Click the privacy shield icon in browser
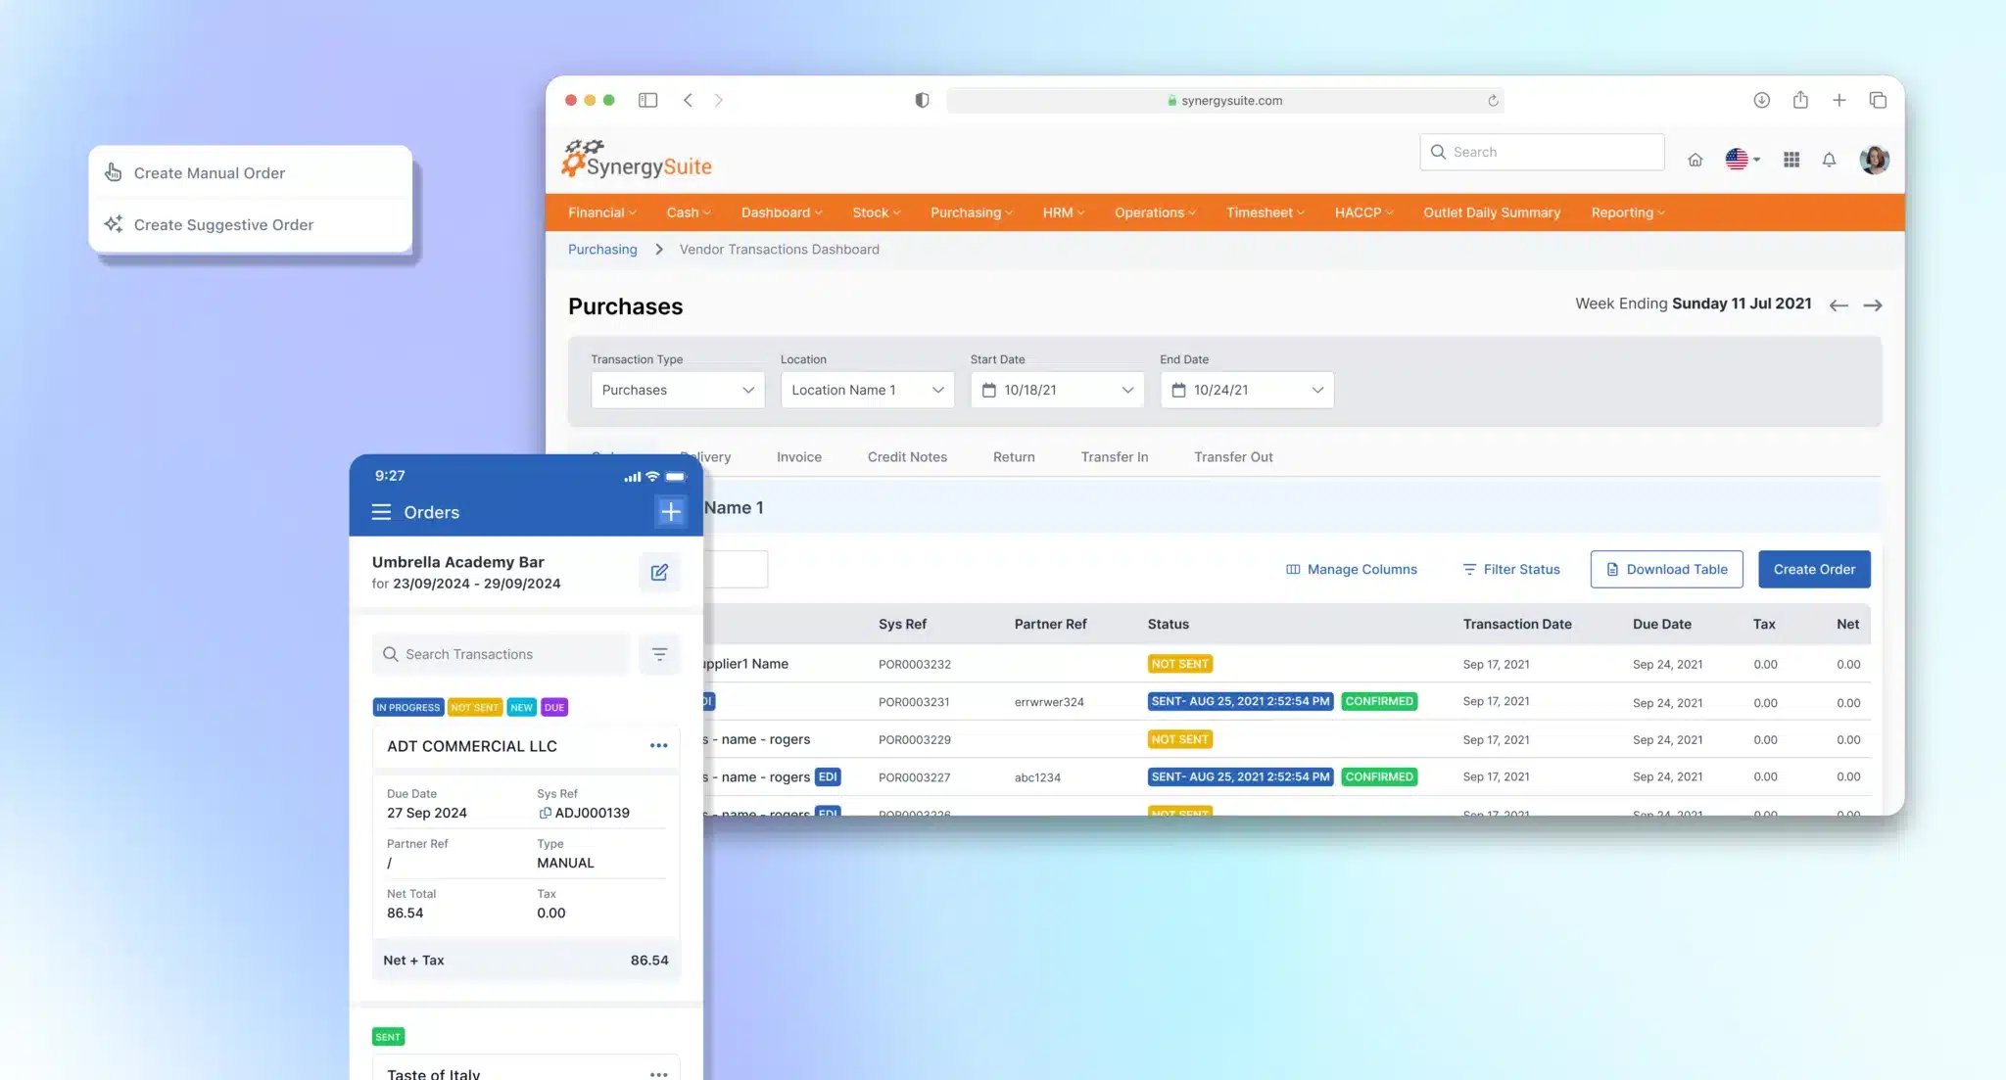The width and height of the screenshot is (2006, 1080). [x=922, y=100]
